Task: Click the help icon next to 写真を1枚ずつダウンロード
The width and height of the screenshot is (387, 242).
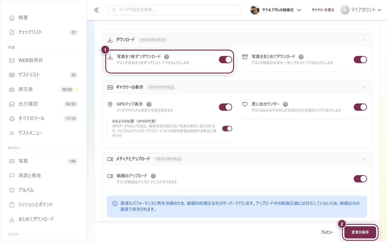Action: point(167,57)
